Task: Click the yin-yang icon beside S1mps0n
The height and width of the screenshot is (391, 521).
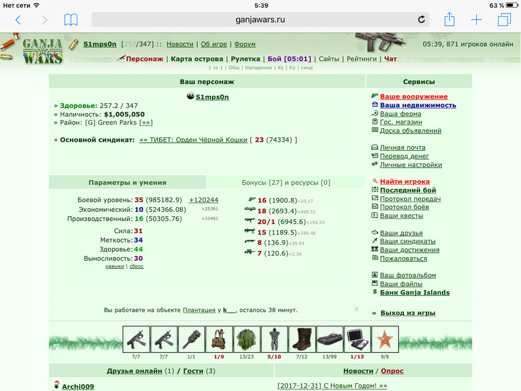Action: (190, 96)
